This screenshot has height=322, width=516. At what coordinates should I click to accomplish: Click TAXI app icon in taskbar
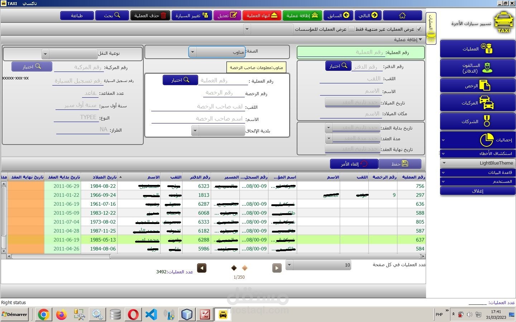coord(223,314)
